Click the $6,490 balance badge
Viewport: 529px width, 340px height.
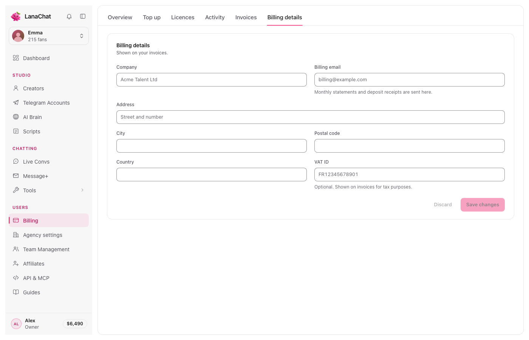click(x=75, y=324)
